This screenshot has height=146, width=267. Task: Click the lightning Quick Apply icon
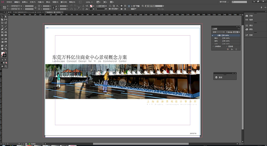click(262, 8)
